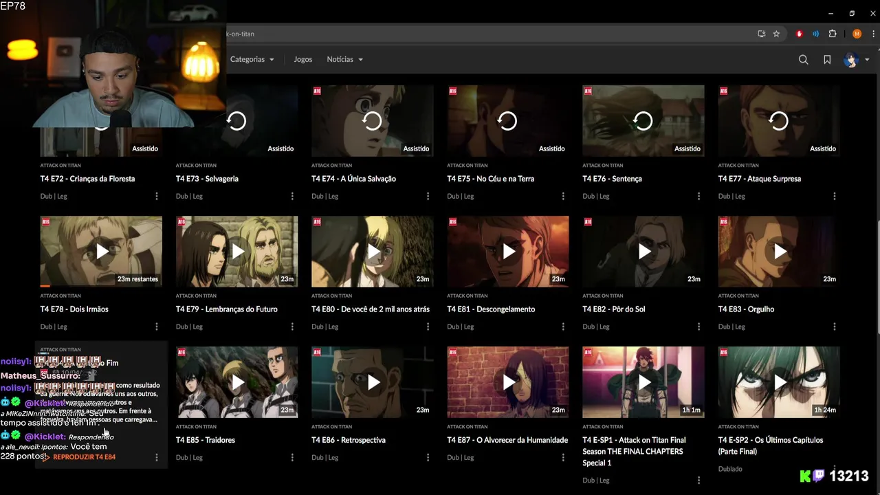Open options menu for T4 E86
This screenshot has height=495, width=880.
[428, 457]
